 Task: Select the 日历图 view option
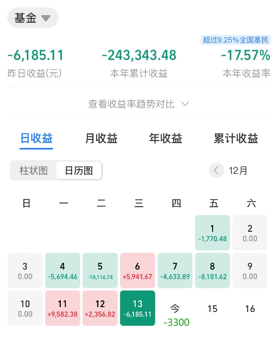coord(79,170)
